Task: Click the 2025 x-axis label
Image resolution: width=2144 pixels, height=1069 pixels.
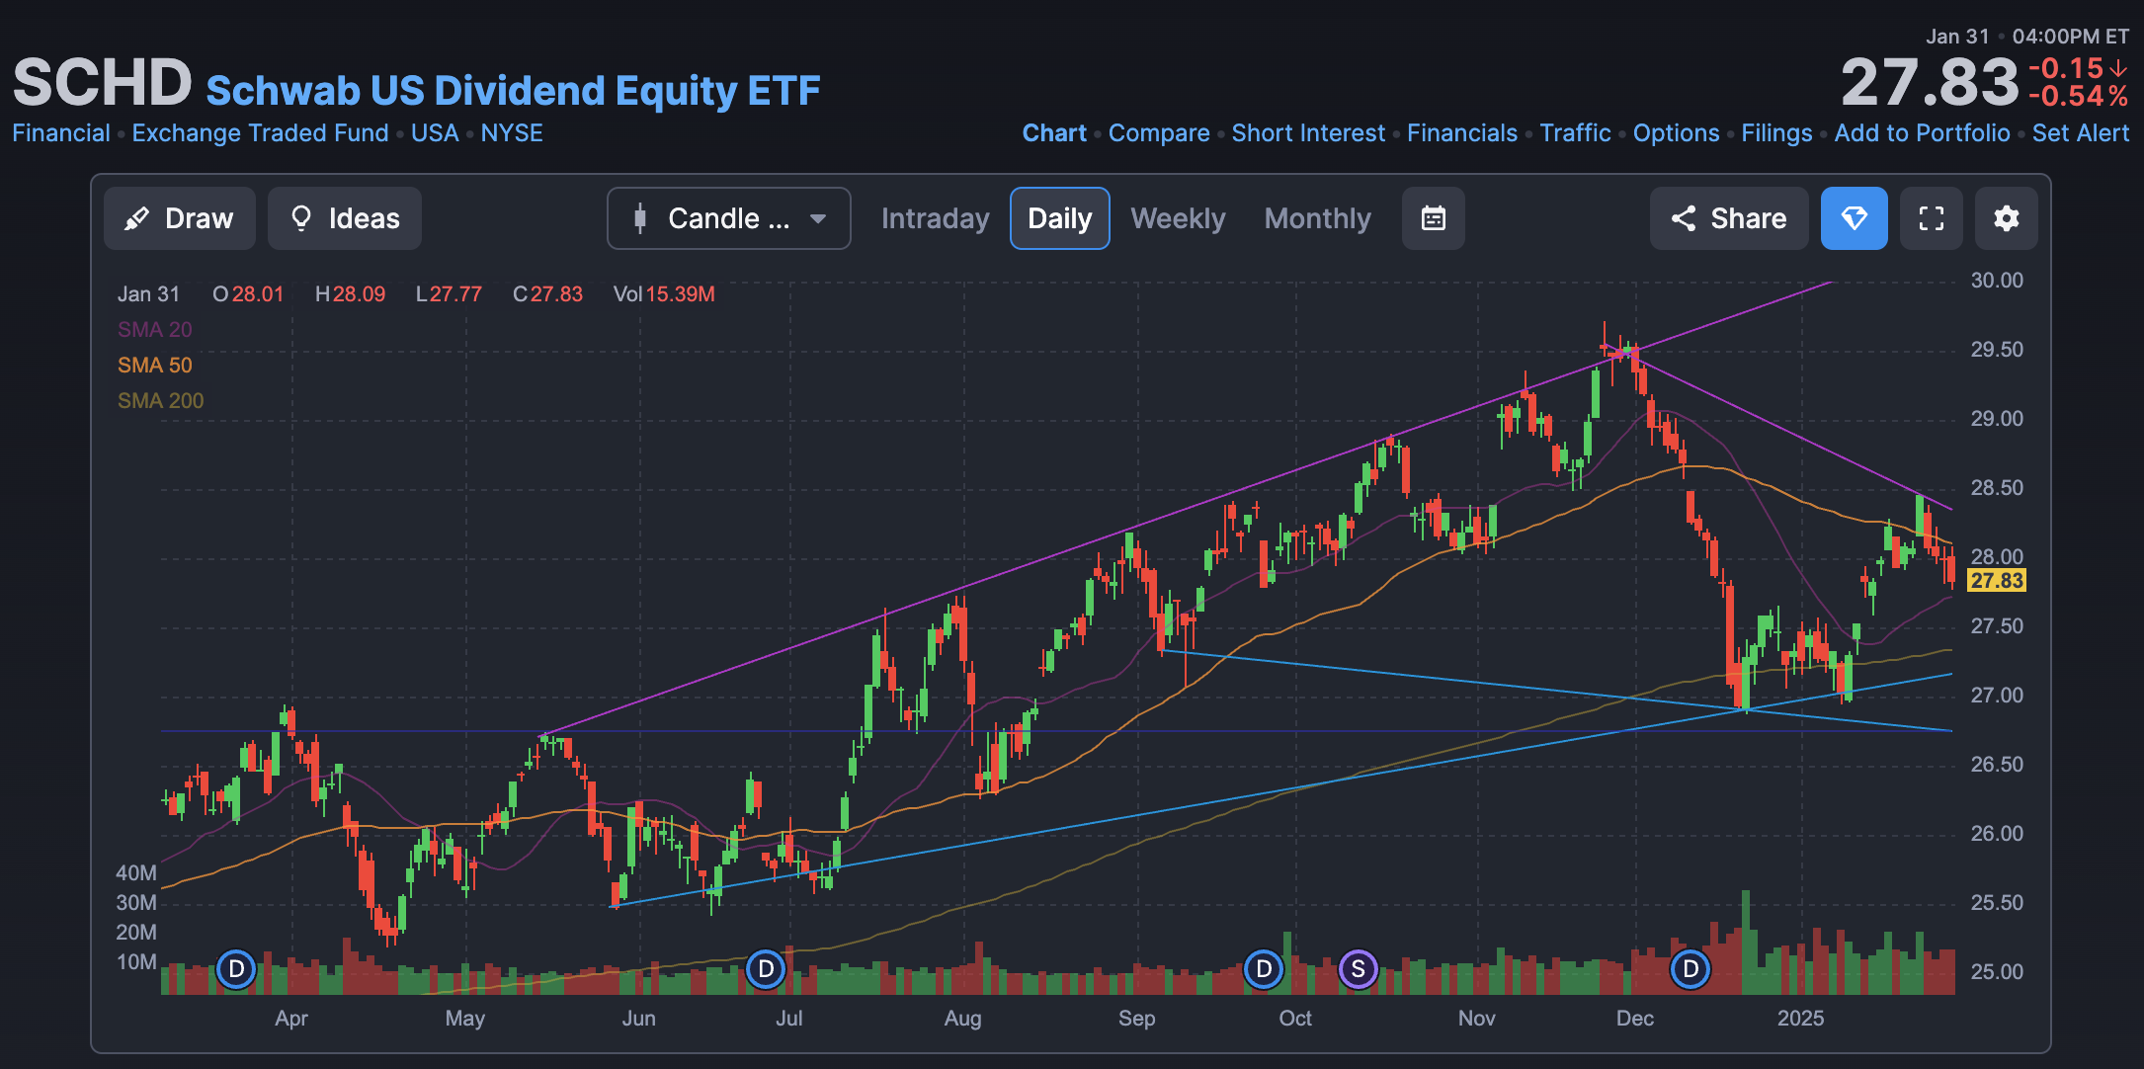Action: [x=1800, y=1019]
